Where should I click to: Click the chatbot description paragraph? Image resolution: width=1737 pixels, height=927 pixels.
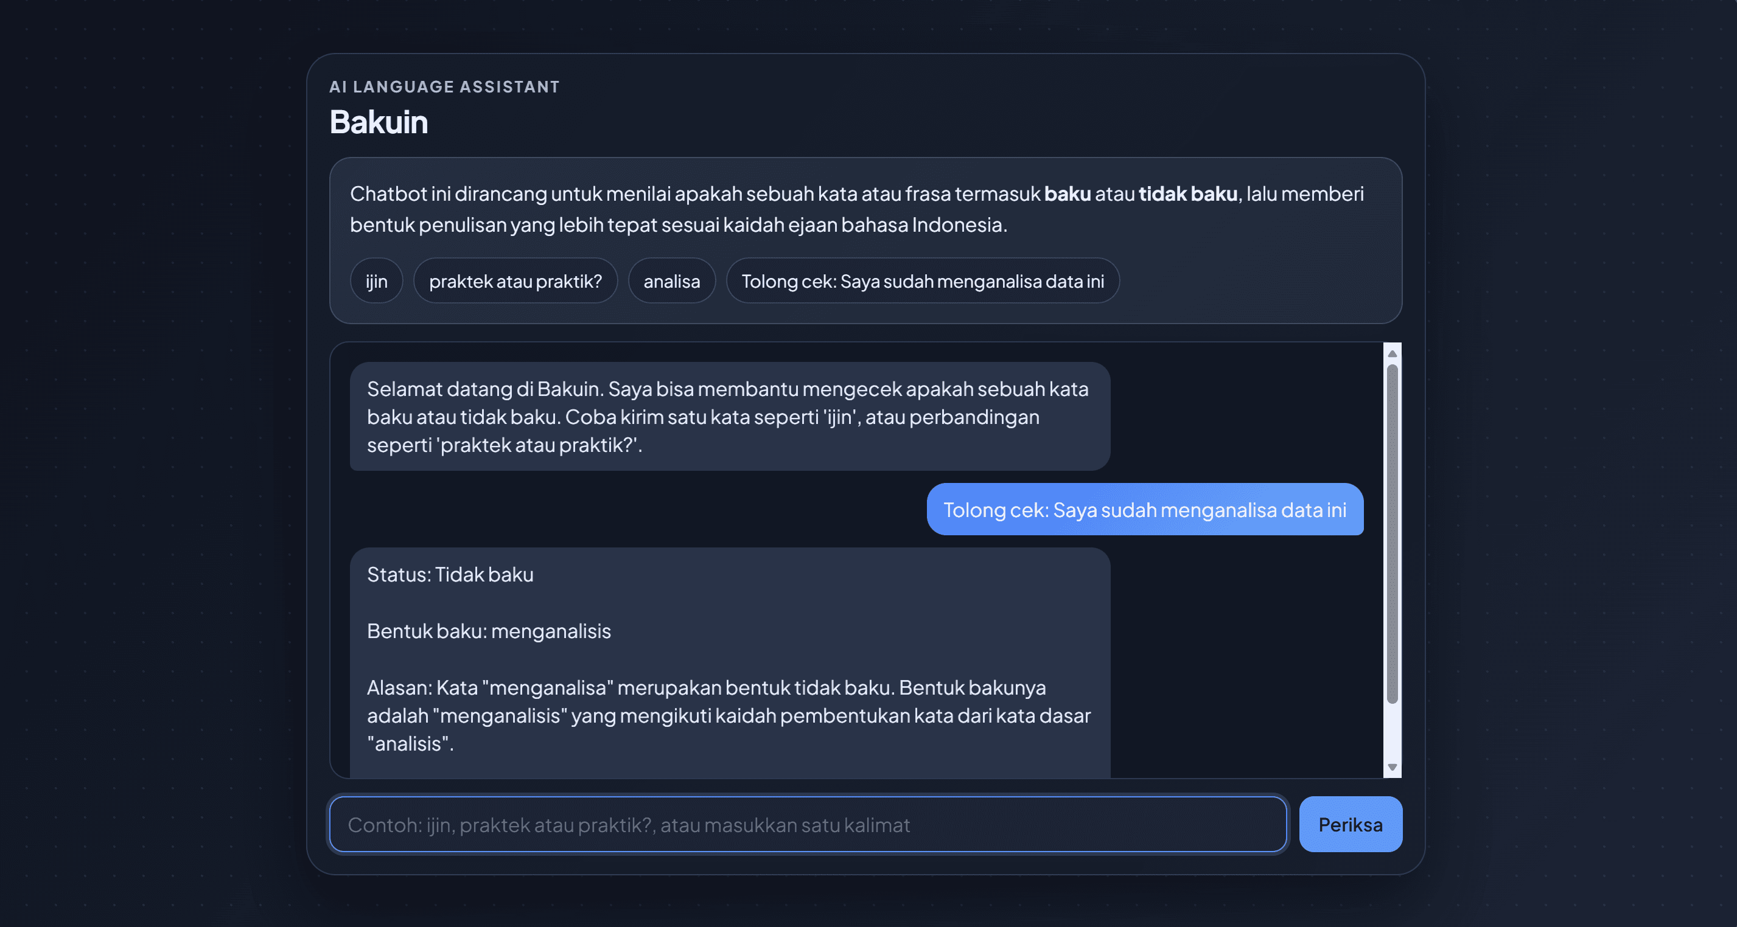856,209
